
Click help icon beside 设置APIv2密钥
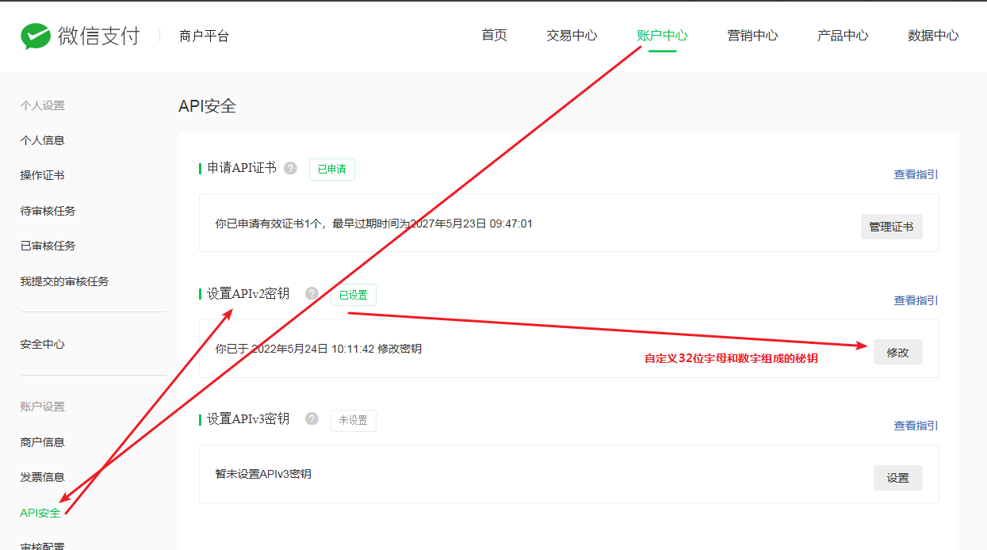point(312,293)
